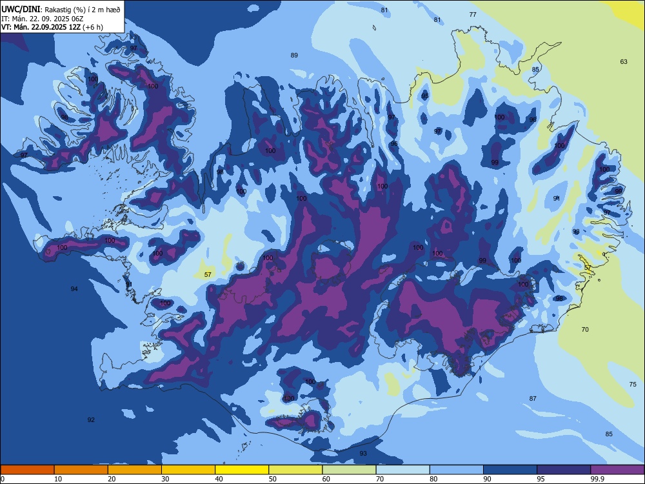Screen dimensions: 645x484
Task: Click the humidity value '77' on the map
Action: 473,14
